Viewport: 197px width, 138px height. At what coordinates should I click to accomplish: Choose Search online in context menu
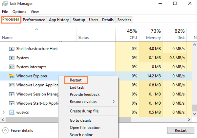[81, 135]
